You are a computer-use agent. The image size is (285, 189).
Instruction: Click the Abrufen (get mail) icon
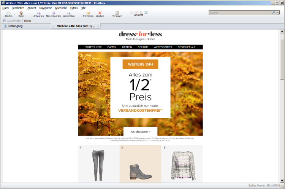(8, 13)
